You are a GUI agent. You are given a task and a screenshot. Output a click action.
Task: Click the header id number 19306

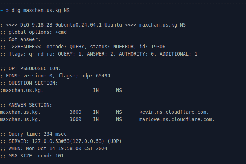(158, 47)
